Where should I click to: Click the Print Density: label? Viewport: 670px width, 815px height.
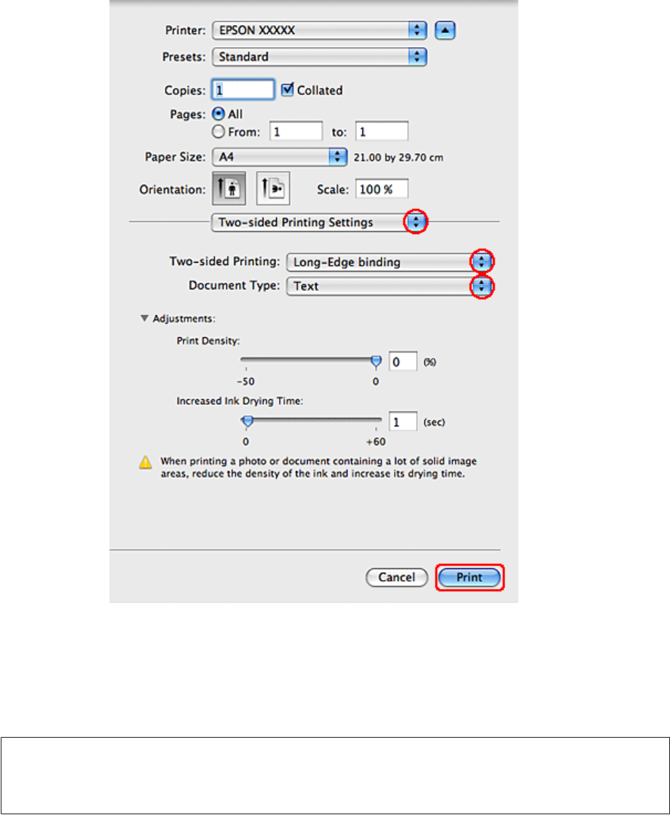(208, 341)
